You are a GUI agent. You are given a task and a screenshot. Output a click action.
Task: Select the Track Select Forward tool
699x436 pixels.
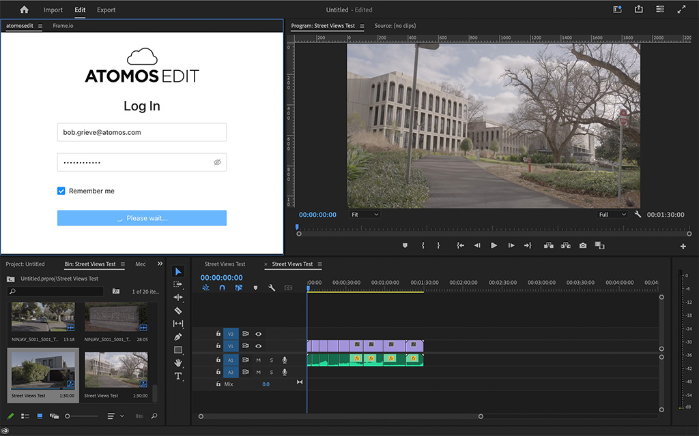(178, 284)
